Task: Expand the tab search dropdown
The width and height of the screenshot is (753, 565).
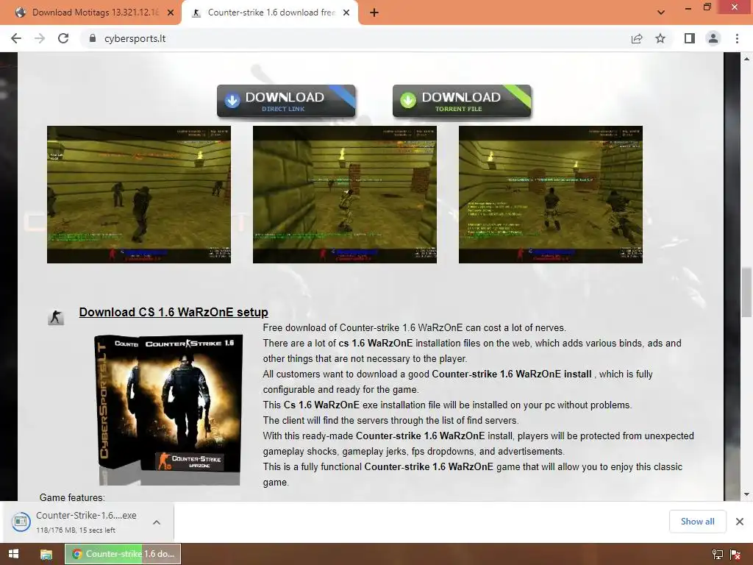Action: click(661, 13)
